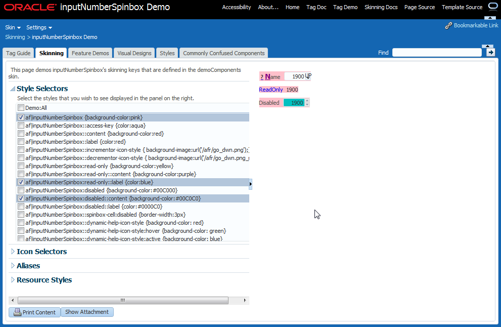Open the Feature Demos tab
Viewport: 501px width, 327px height.
point(90,53)
